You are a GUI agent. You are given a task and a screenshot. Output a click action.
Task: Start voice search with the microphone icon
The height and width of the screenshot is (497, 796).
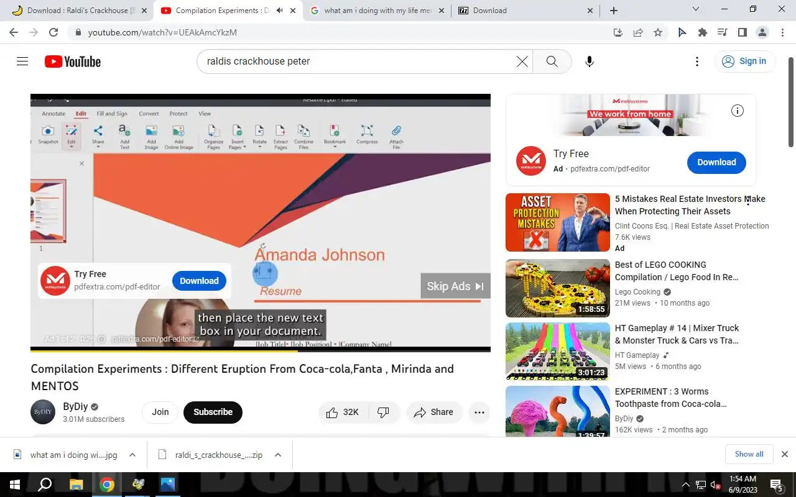pyautogui.click(x=590, y=61)
